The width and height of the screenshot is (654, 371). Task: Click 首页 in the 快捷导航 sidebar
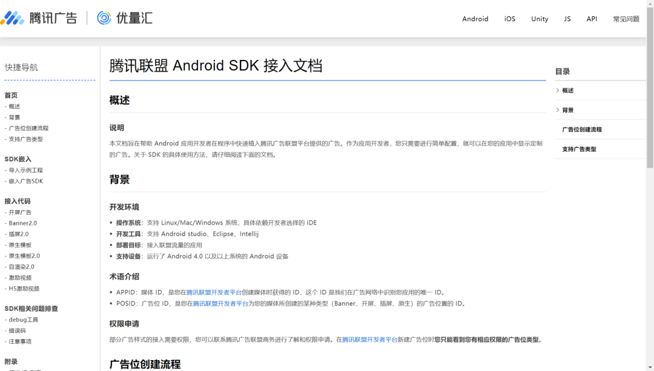pos(11,96)
